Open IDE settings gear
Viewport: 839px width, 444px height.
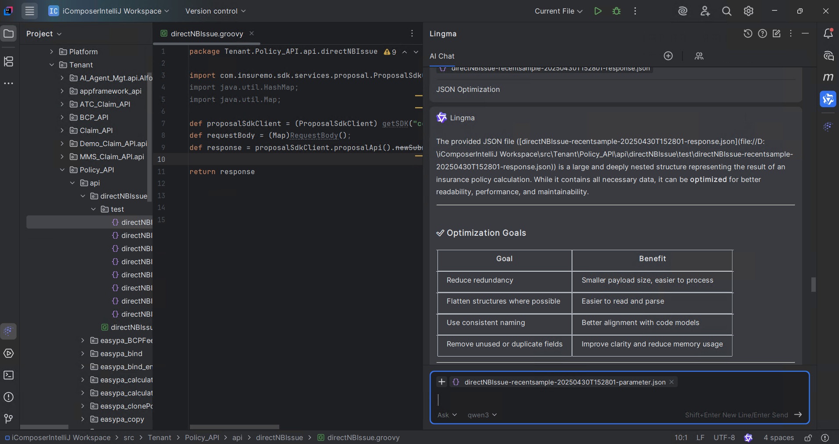point(749,11)
